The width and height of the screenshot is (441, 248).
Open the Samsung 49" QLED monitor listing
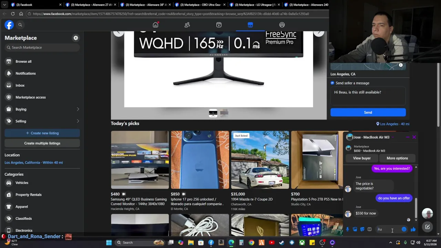tap(140, 170)
